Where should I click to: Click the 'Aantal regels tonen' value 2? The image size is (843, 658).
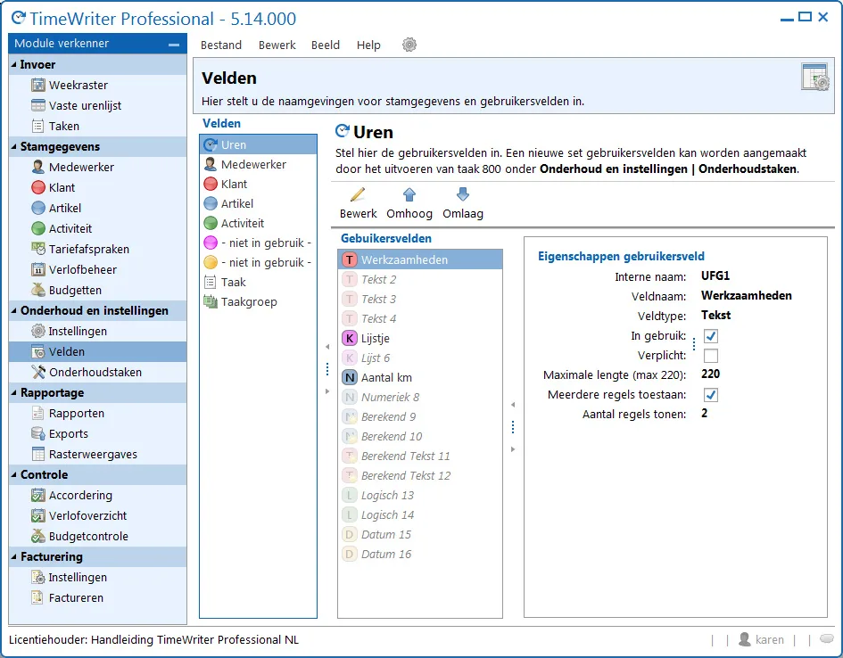click(705, 414)
